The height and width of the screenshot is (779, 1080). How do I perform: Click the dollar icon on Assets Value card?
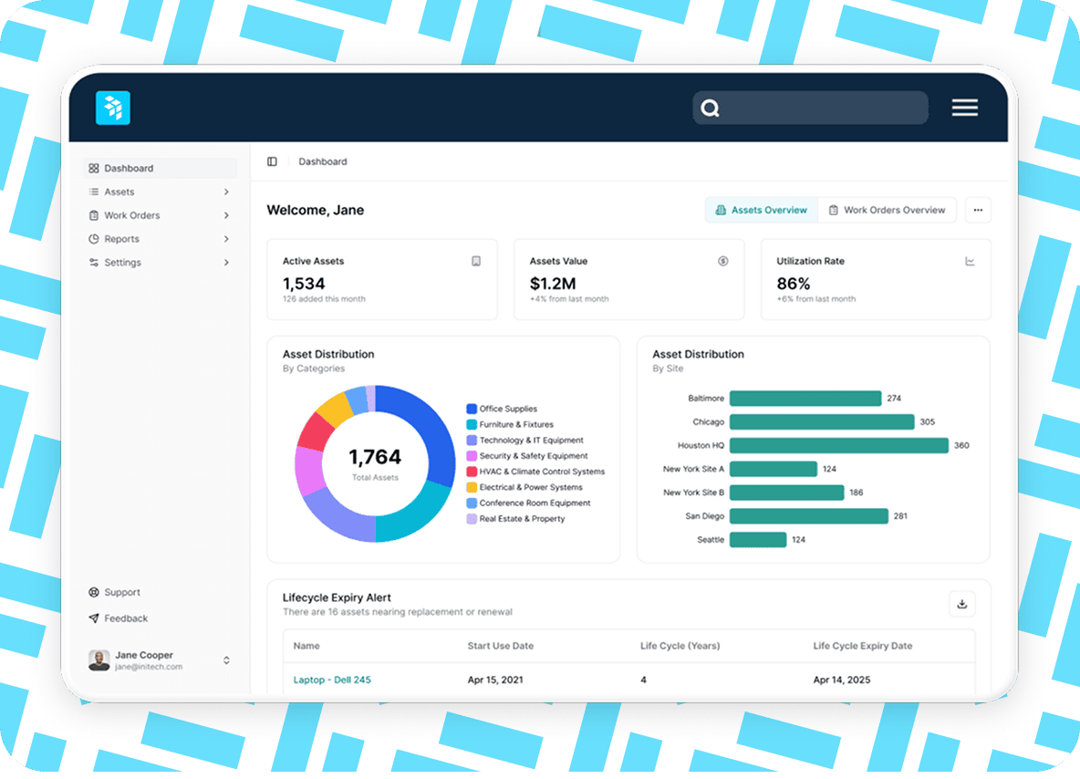(x=723, y=261)
